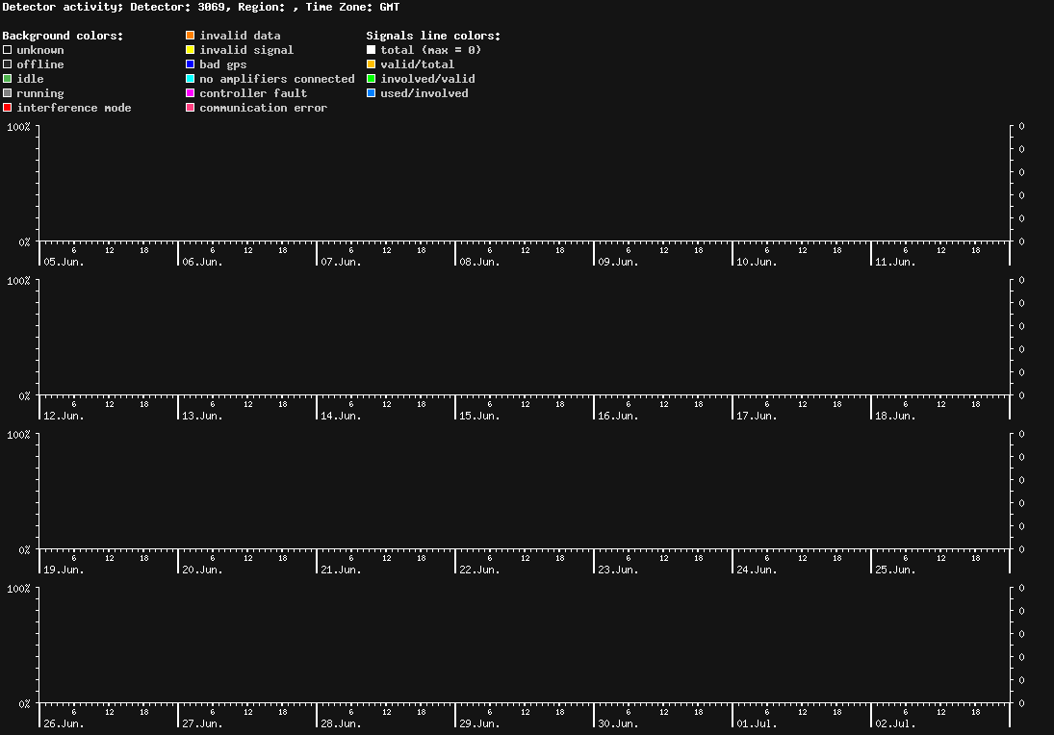The height and width of the screenshot is (735, 1054).
Task: Select the 07.Jun. date marker
Action: (x=341, y=262)
